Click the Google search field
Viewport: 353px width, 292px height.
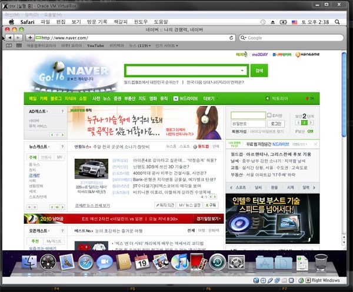[291, 38]
